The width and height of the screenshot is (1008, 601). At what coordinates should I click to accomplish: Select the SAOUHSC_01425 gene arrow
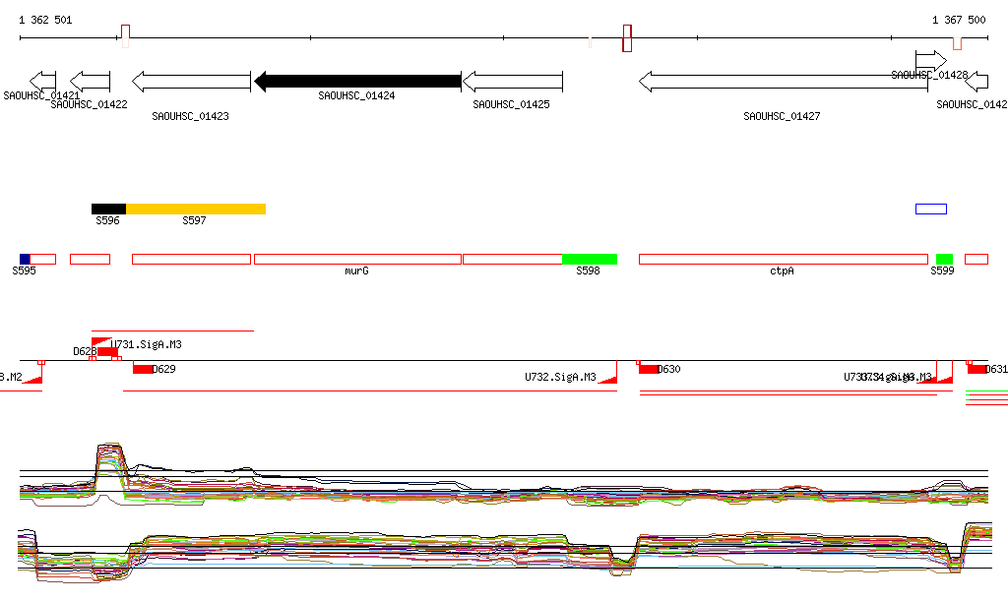pos(513,82)
